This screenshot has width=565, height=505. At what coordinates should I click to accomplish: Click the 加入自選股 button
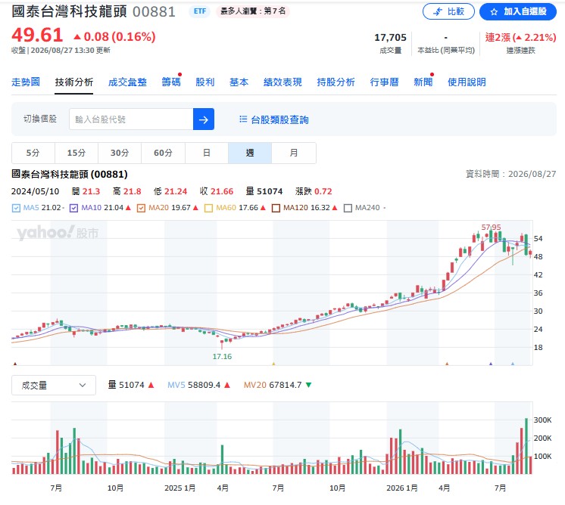518,11
